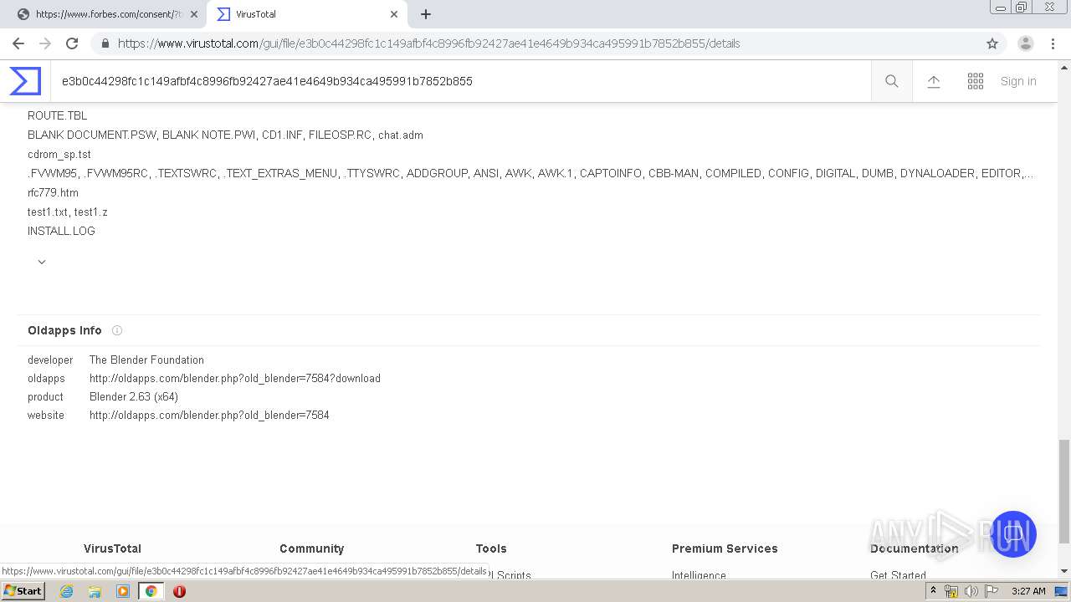Screen dimensions: 1071x602
Task: Open the search magnifier icon
Action: coord(892,81)
